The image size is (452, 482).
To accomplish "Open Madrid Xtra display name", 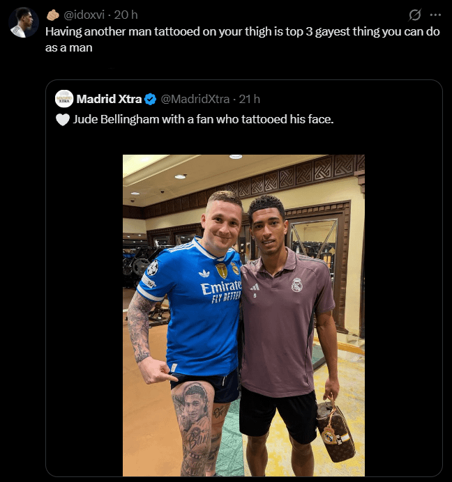I will (109, 99).
